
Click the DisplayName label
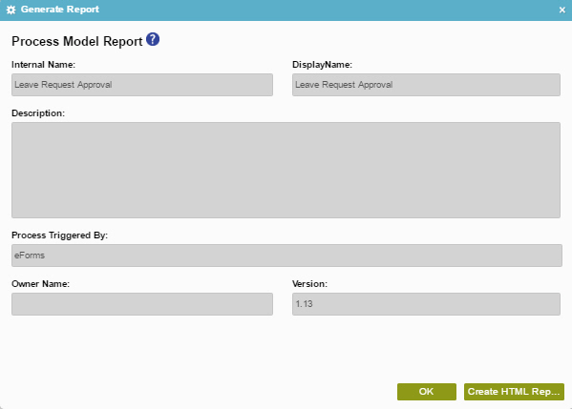[322, 65]
